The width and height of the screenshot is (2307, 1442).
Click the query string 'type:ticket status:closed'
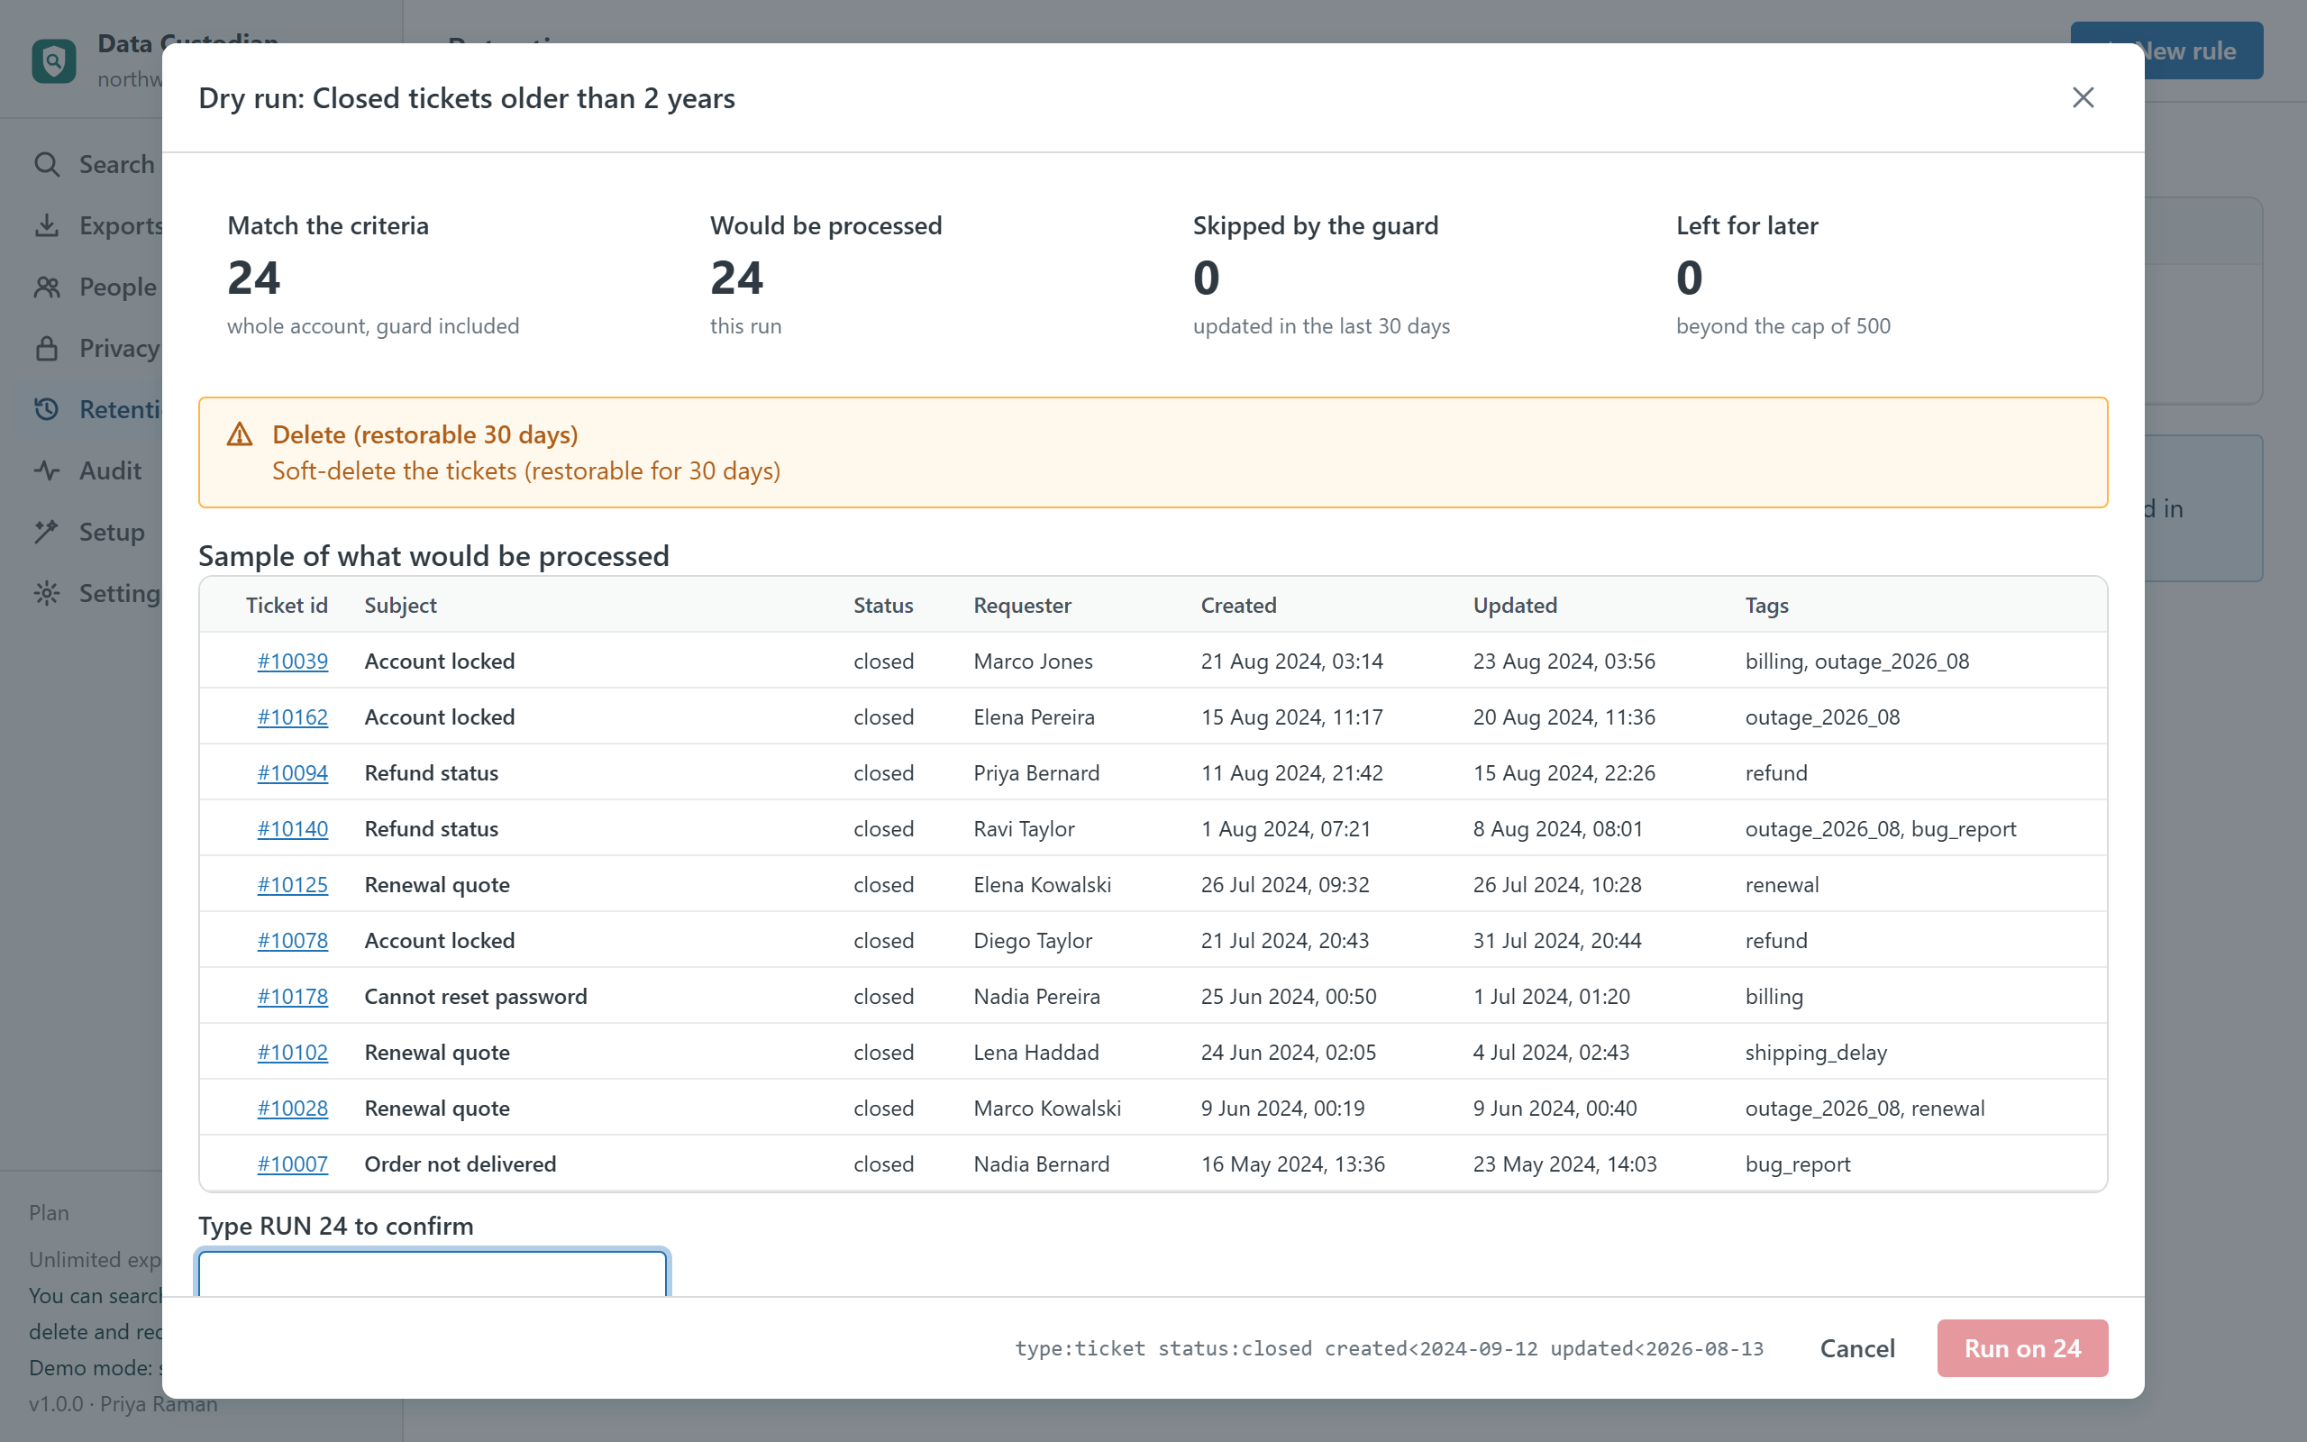1163,1347
